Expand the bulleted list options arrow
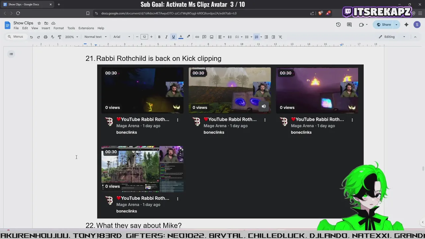Viewport: 425px width, 239px height. tap(251, 37)
